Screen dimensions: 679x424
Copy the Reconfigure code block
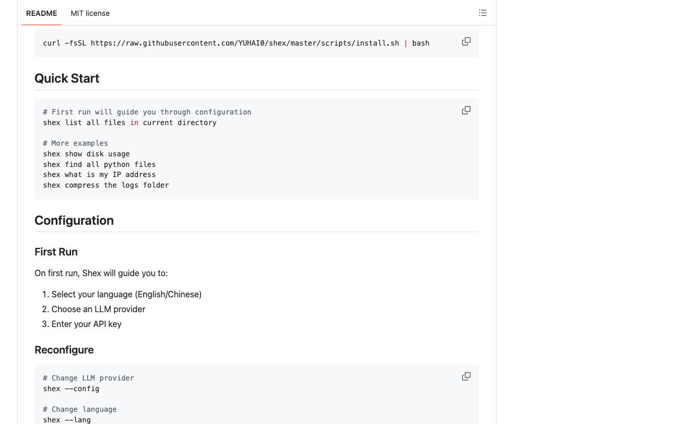[x=466, y=376]
